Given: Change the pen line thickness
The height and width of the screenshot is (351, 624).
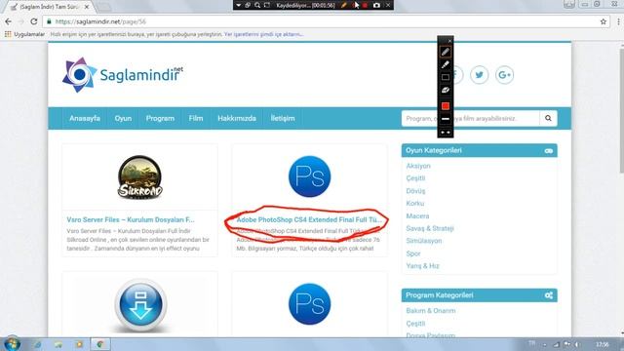Looking at the screenshot, I should pos(446,119).
